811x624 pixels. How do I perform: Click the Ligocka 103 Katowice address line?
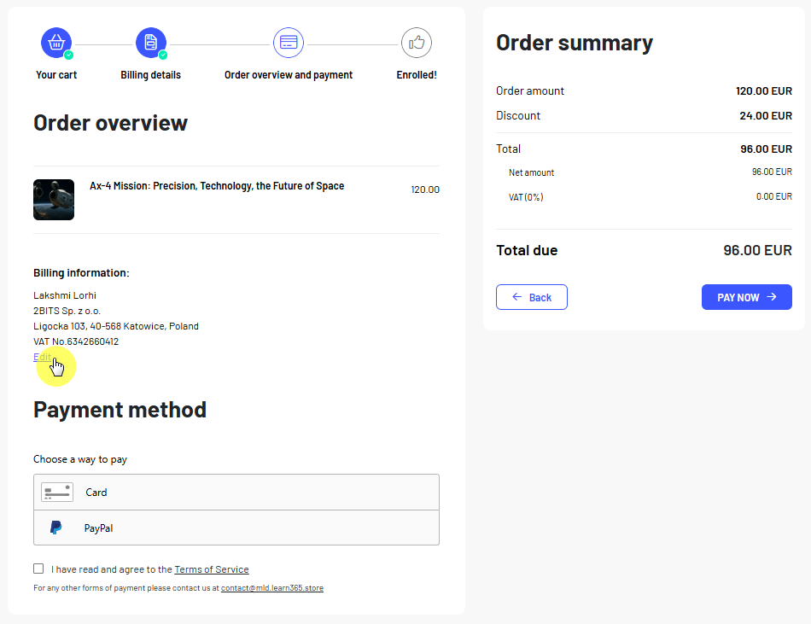pos(116,326)
